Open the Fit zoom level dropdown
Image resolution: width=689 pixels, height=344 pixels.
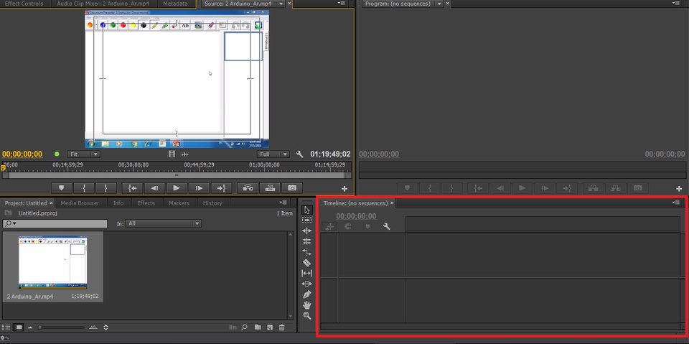point(83,154)
